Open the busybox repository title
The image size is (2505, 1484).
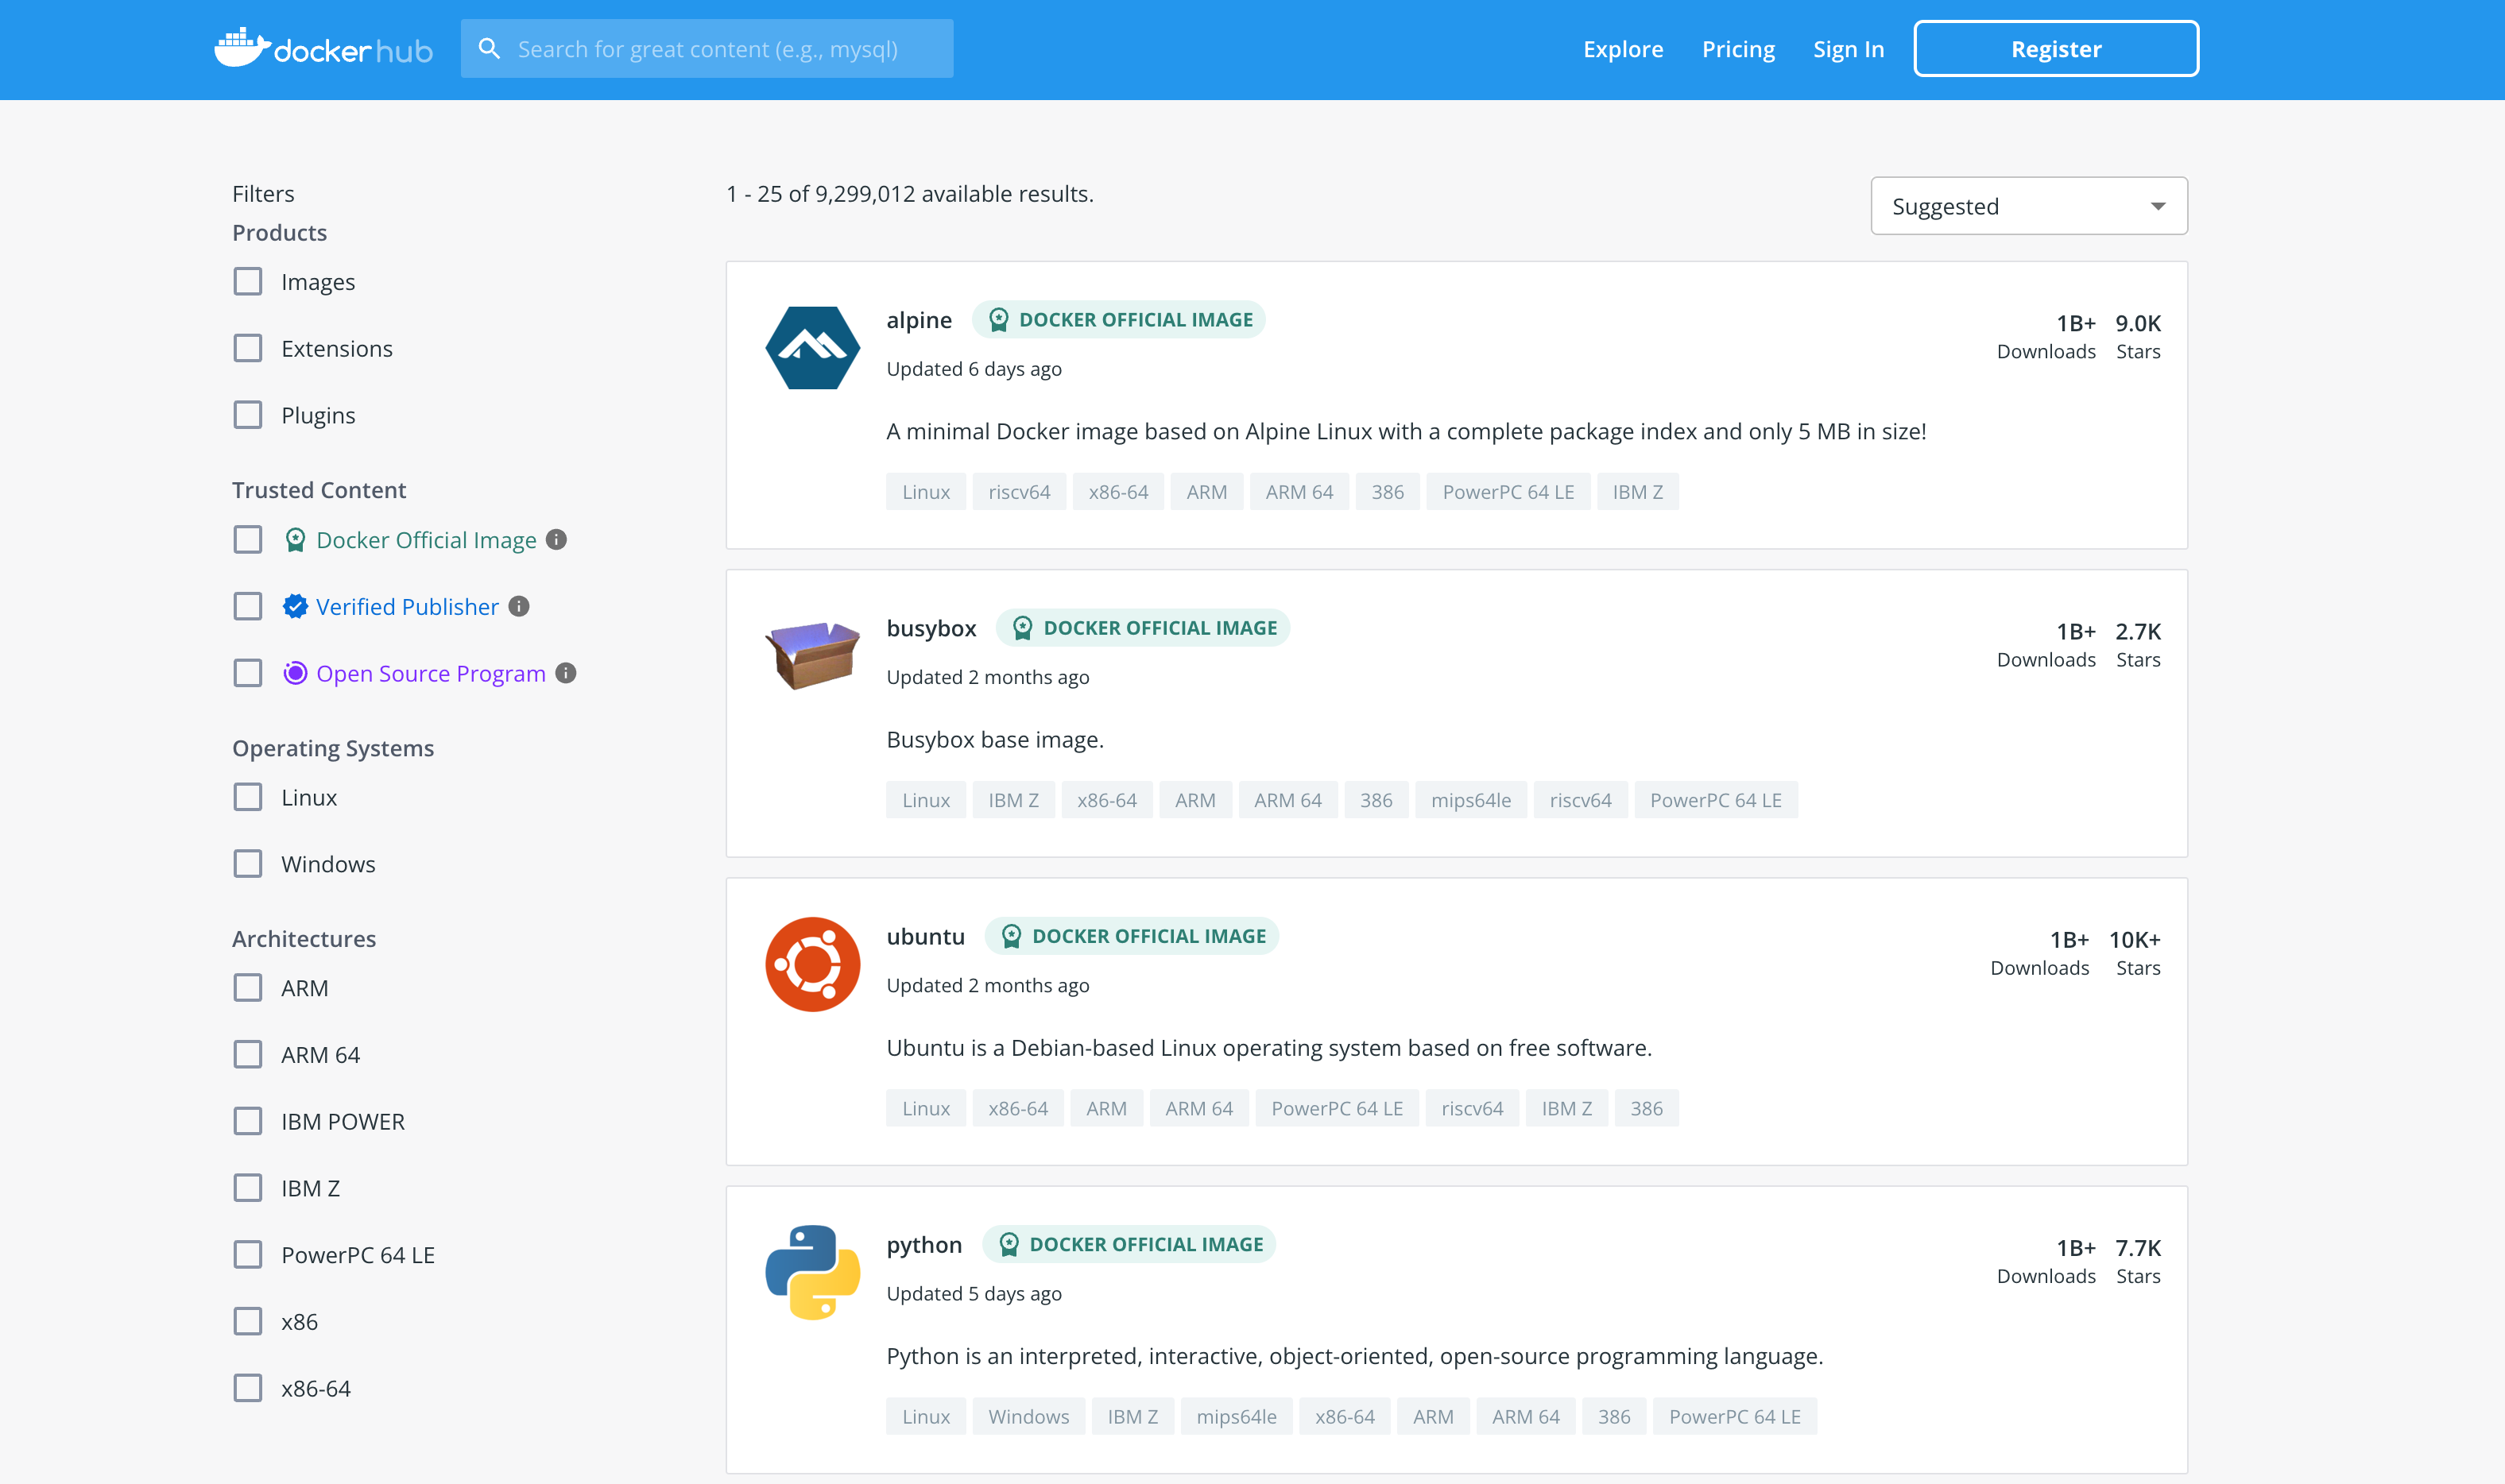point(931,628)
